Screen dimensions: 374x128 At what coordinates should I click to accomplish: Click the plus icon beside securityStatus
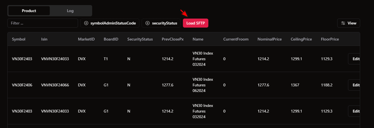point(148,23)
